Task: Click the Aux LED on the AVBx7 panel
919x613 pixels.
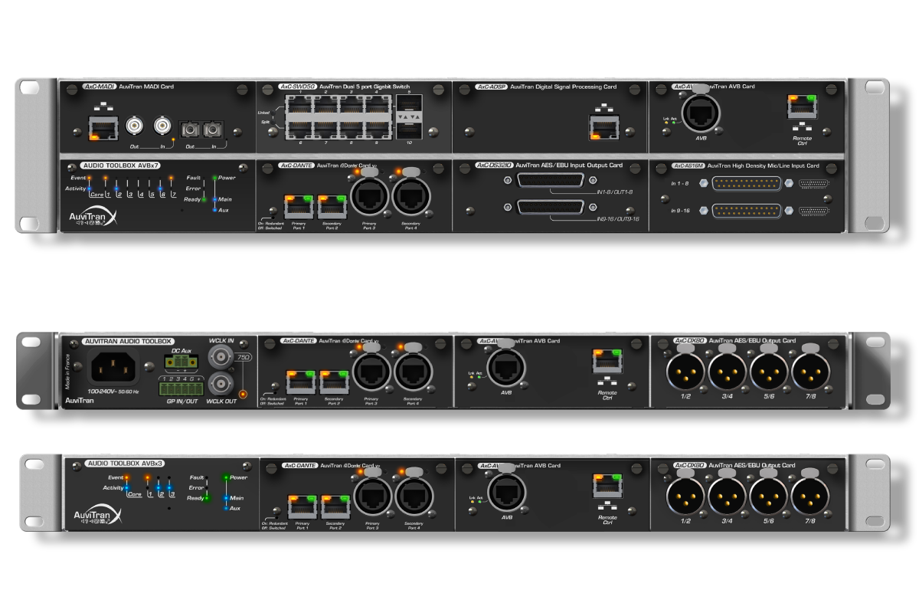Action: [214, 210]
